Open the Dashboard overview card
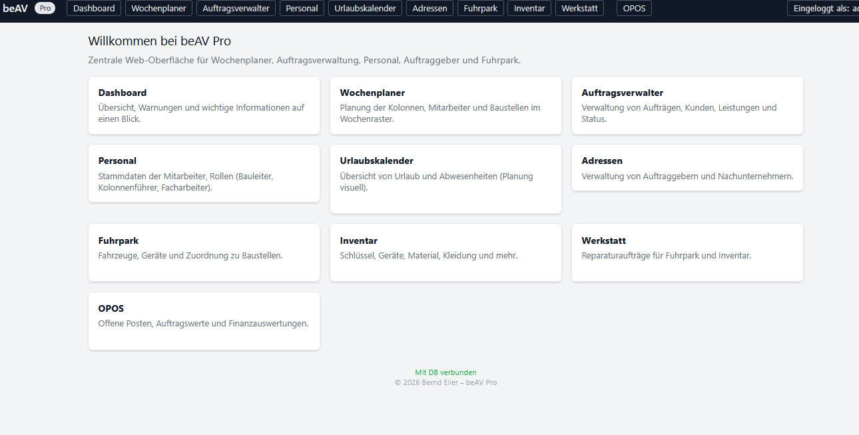 click(x=204, y=105)
